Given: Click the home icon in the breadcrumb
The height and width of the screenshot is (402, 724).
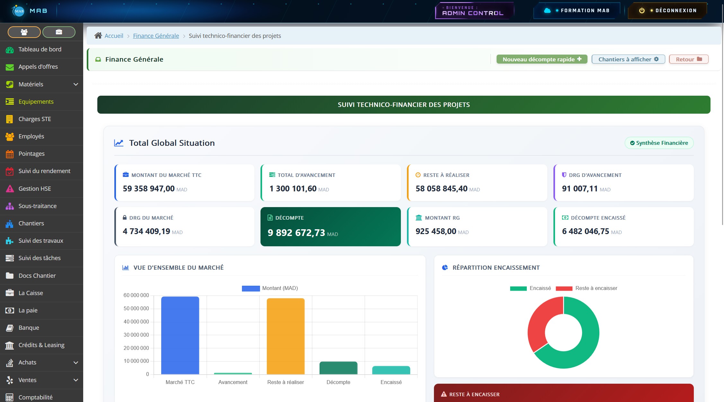Looking at the screenshot, I should click(x=98, y=36).
